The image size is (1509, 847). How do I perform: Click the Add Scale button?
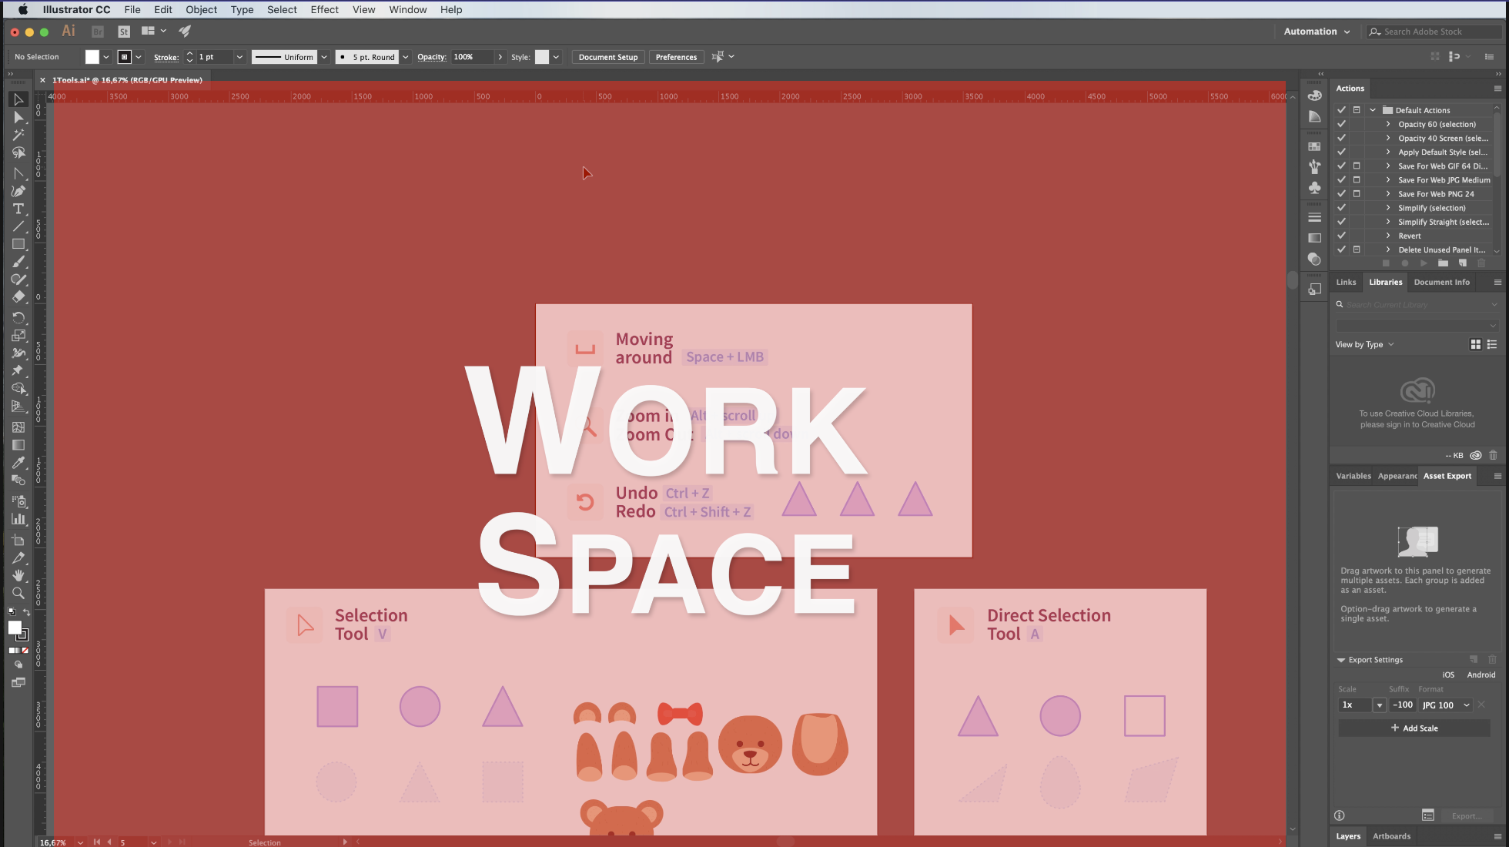pyautogui.click(x=1414, y=728)
